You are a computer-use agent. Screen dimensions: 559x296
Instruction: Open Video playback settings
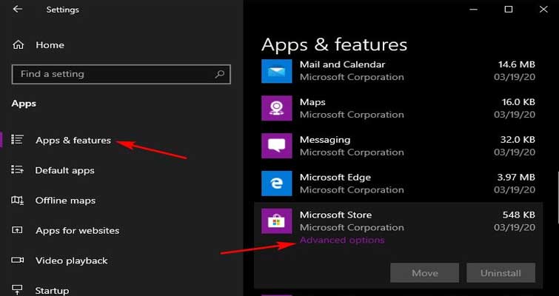pyautogui.click(x=71, y=260)
